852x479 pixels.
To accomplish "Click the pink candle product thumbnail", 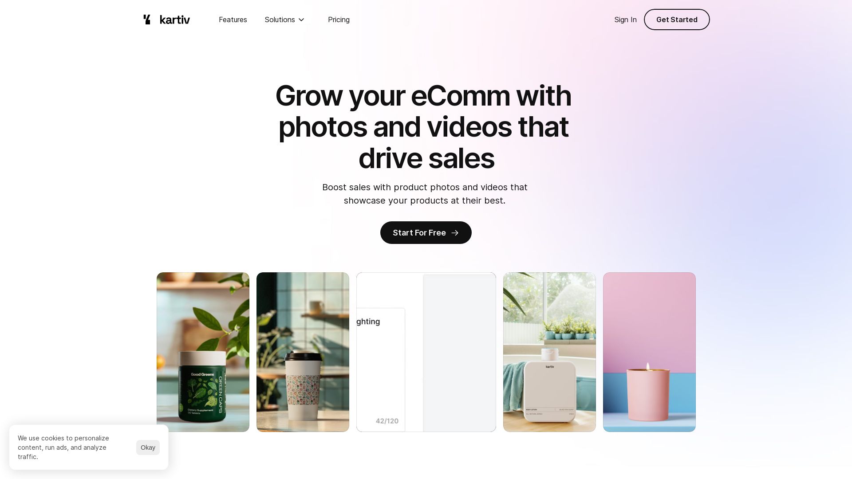I will pos(650,352).
